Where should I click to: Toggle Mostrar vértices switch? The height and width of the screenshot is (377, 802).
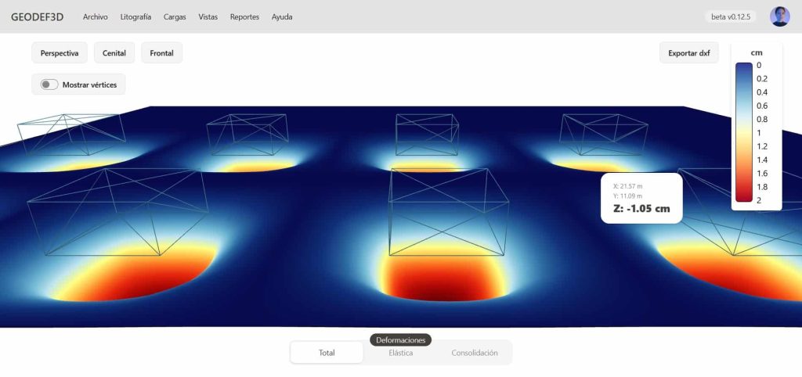[x=49, y=84]
